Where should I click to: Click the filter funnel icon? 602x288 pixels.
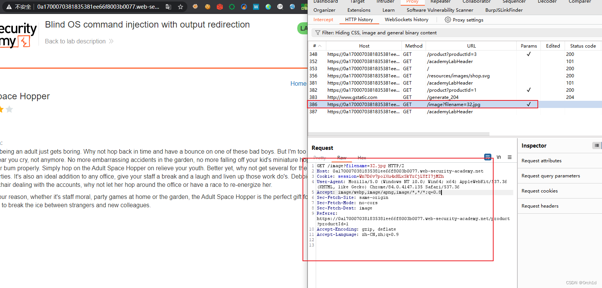(x=318, y=33)
